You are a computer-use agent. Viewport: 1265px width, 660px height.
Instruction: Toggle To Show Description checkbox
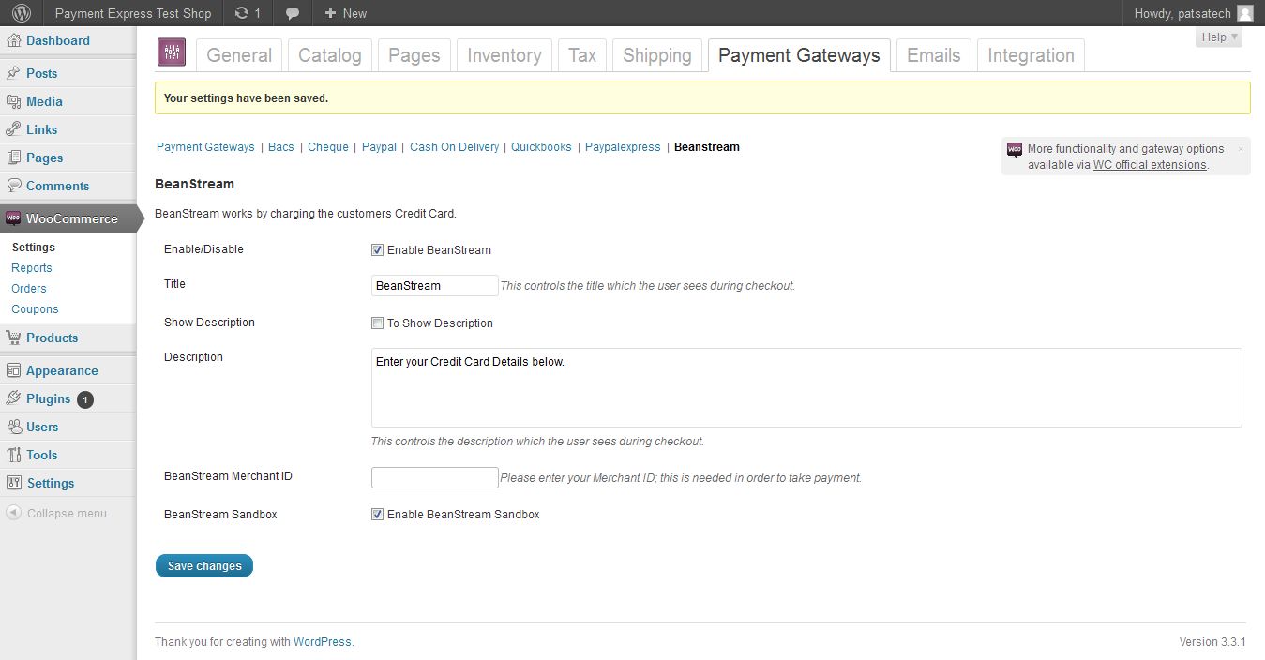tap(377, 322)
